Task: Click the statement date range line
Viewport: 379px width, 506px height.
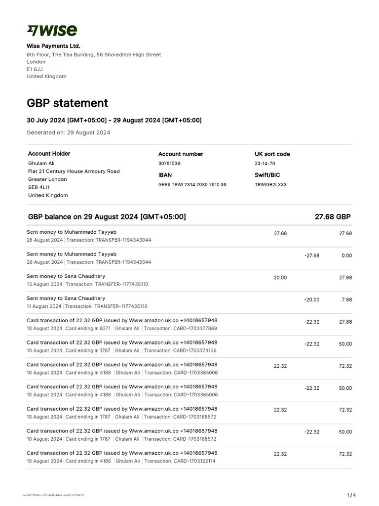Action: coord(114,121)
